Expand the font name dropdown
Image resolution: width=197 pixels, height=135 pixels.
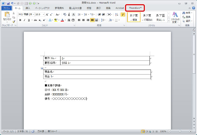pyautogui.click(x=34, y=14)
